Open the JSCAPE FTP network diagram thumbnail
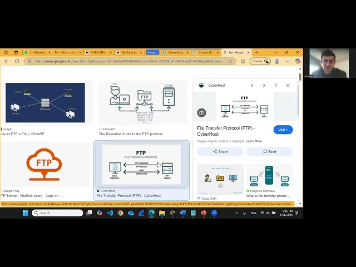This screenshot has width=356, height=267. (45, 102)
